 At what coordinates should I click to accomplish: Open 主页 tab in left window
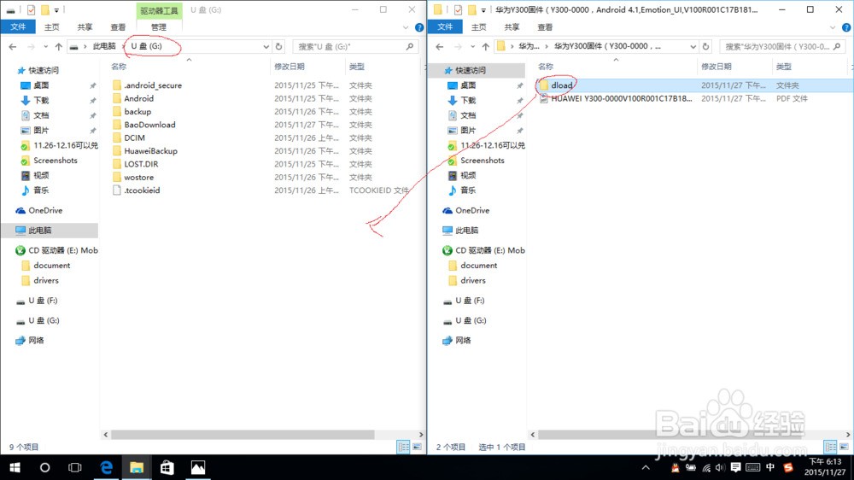coord(52,27)
